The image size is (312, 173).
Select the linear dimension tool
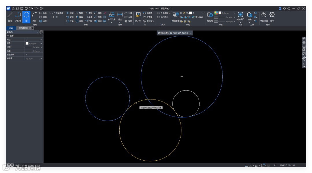pos(120,17)
